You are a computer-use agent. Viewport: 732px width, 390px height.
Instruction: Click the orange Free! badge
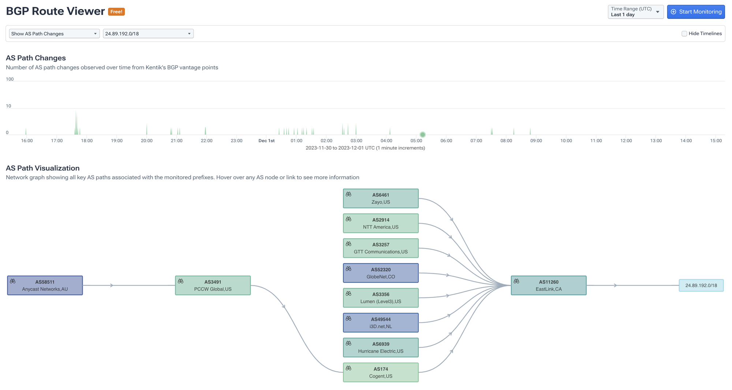pyautogui.click(x=116, y=11)
